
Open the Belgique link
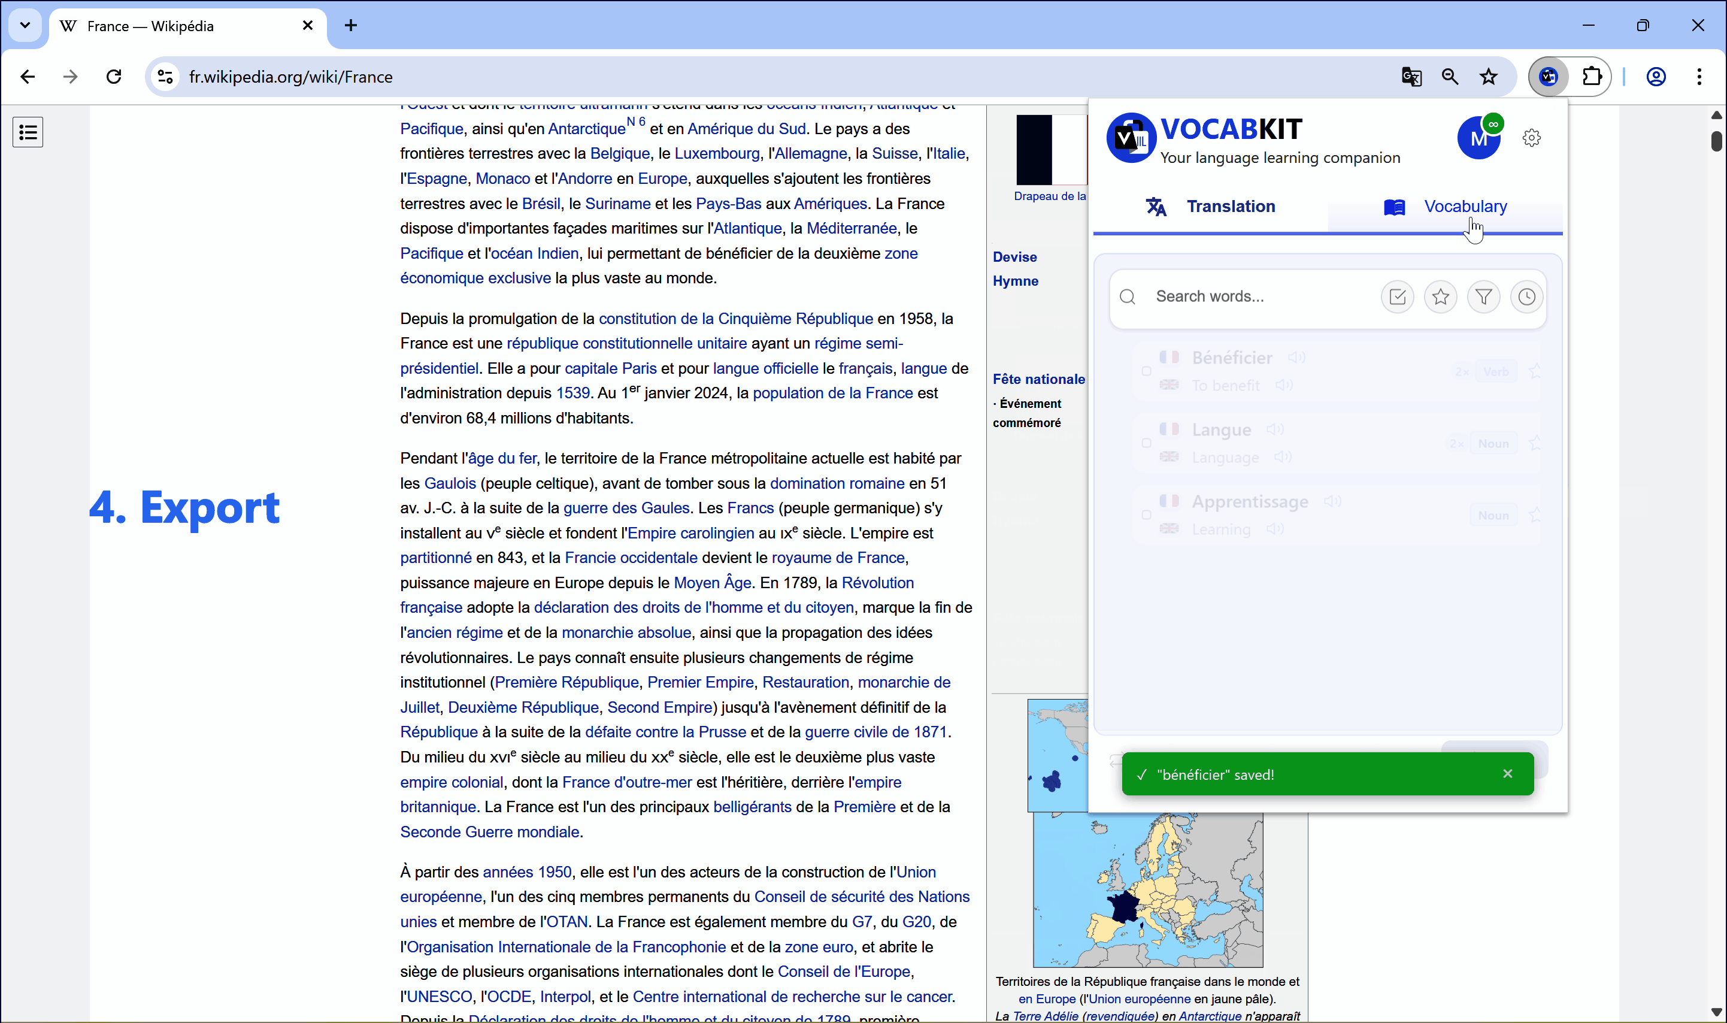click(x=620, y=154)
